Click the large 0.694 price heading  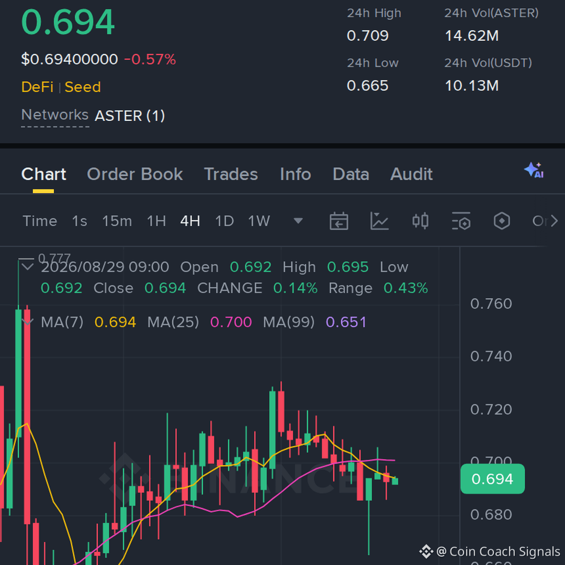tap(68, 22)
